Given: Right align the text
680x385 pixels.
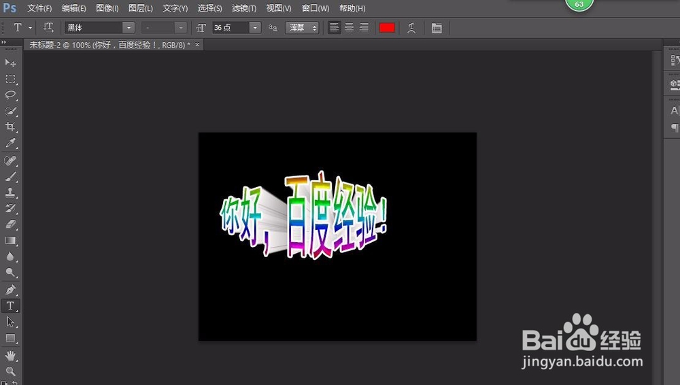Looking at the screenshot, I should pyautogui.click(x=364, y=28).
